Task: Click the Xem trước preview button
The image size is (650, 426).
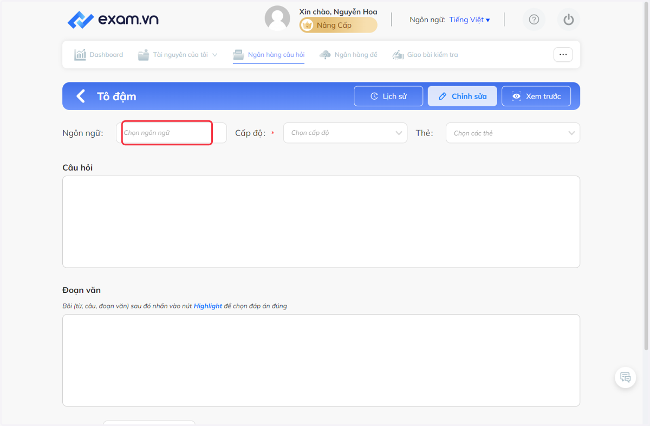Action: click(536, 96)
